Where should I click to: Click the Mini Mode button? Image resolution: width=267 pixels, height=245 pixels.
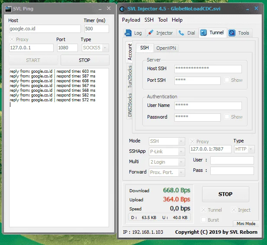click(x=246, y=223)
